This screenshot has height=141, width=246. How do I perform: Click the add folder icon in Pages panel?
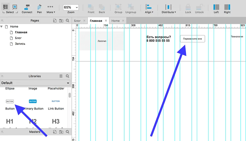point(61,21)
